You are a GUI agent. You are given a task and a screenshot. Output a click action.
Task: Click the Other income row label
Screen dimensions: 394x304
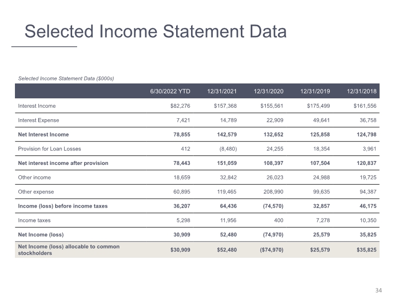pos(34,177)
